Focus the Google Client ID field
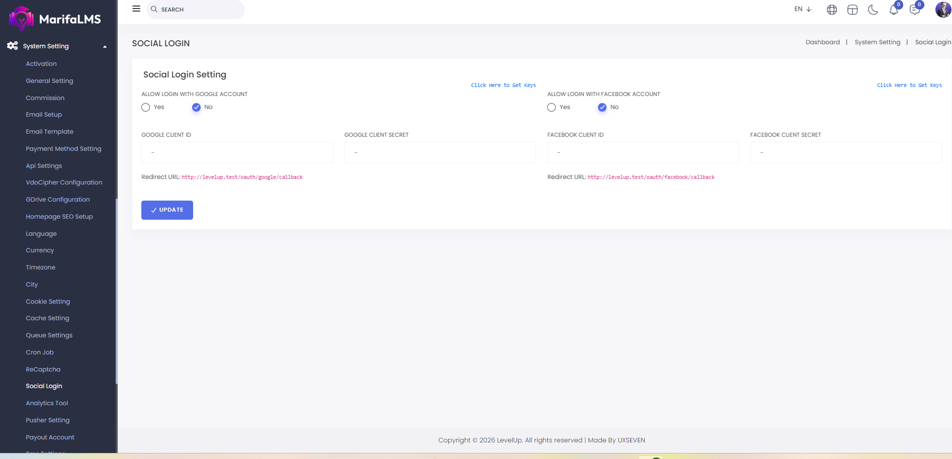The image size is (952, 459). click(x=237, y=152)
